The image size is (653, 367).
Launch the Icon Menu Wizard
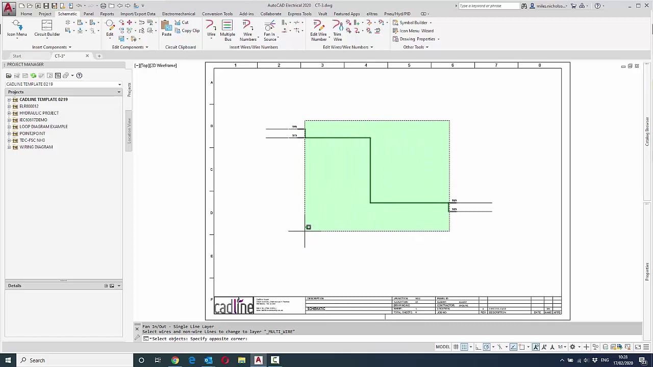point(413,31)
